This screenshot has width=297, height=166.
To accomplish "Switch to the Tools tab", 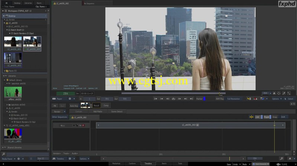I will [x=180, y=163].
